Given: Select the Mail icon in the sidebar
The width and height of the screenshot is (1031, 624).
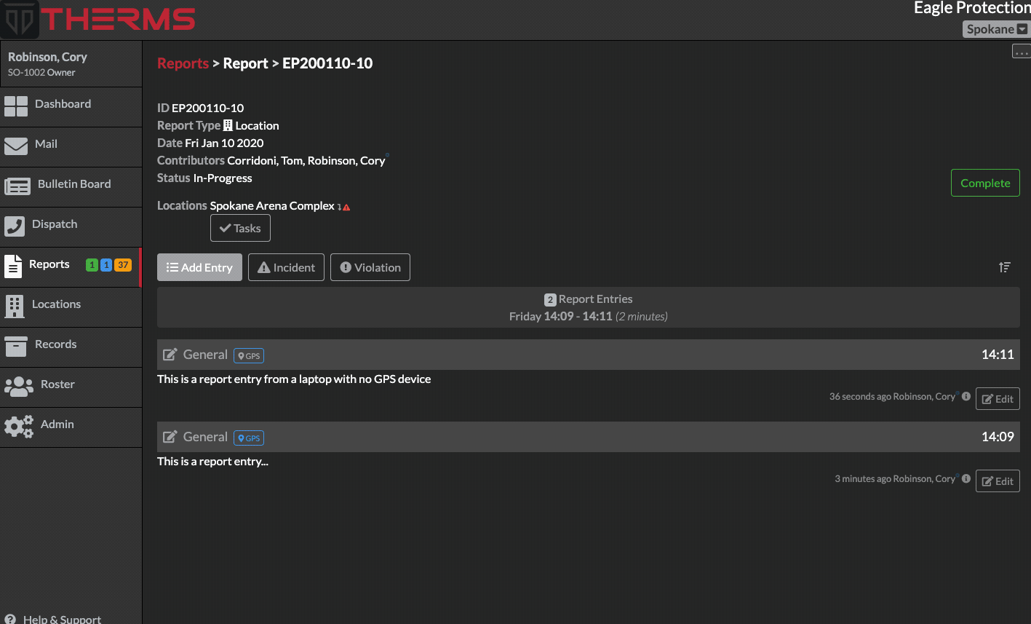Looking at the screenshot, I should coord(47,143).
